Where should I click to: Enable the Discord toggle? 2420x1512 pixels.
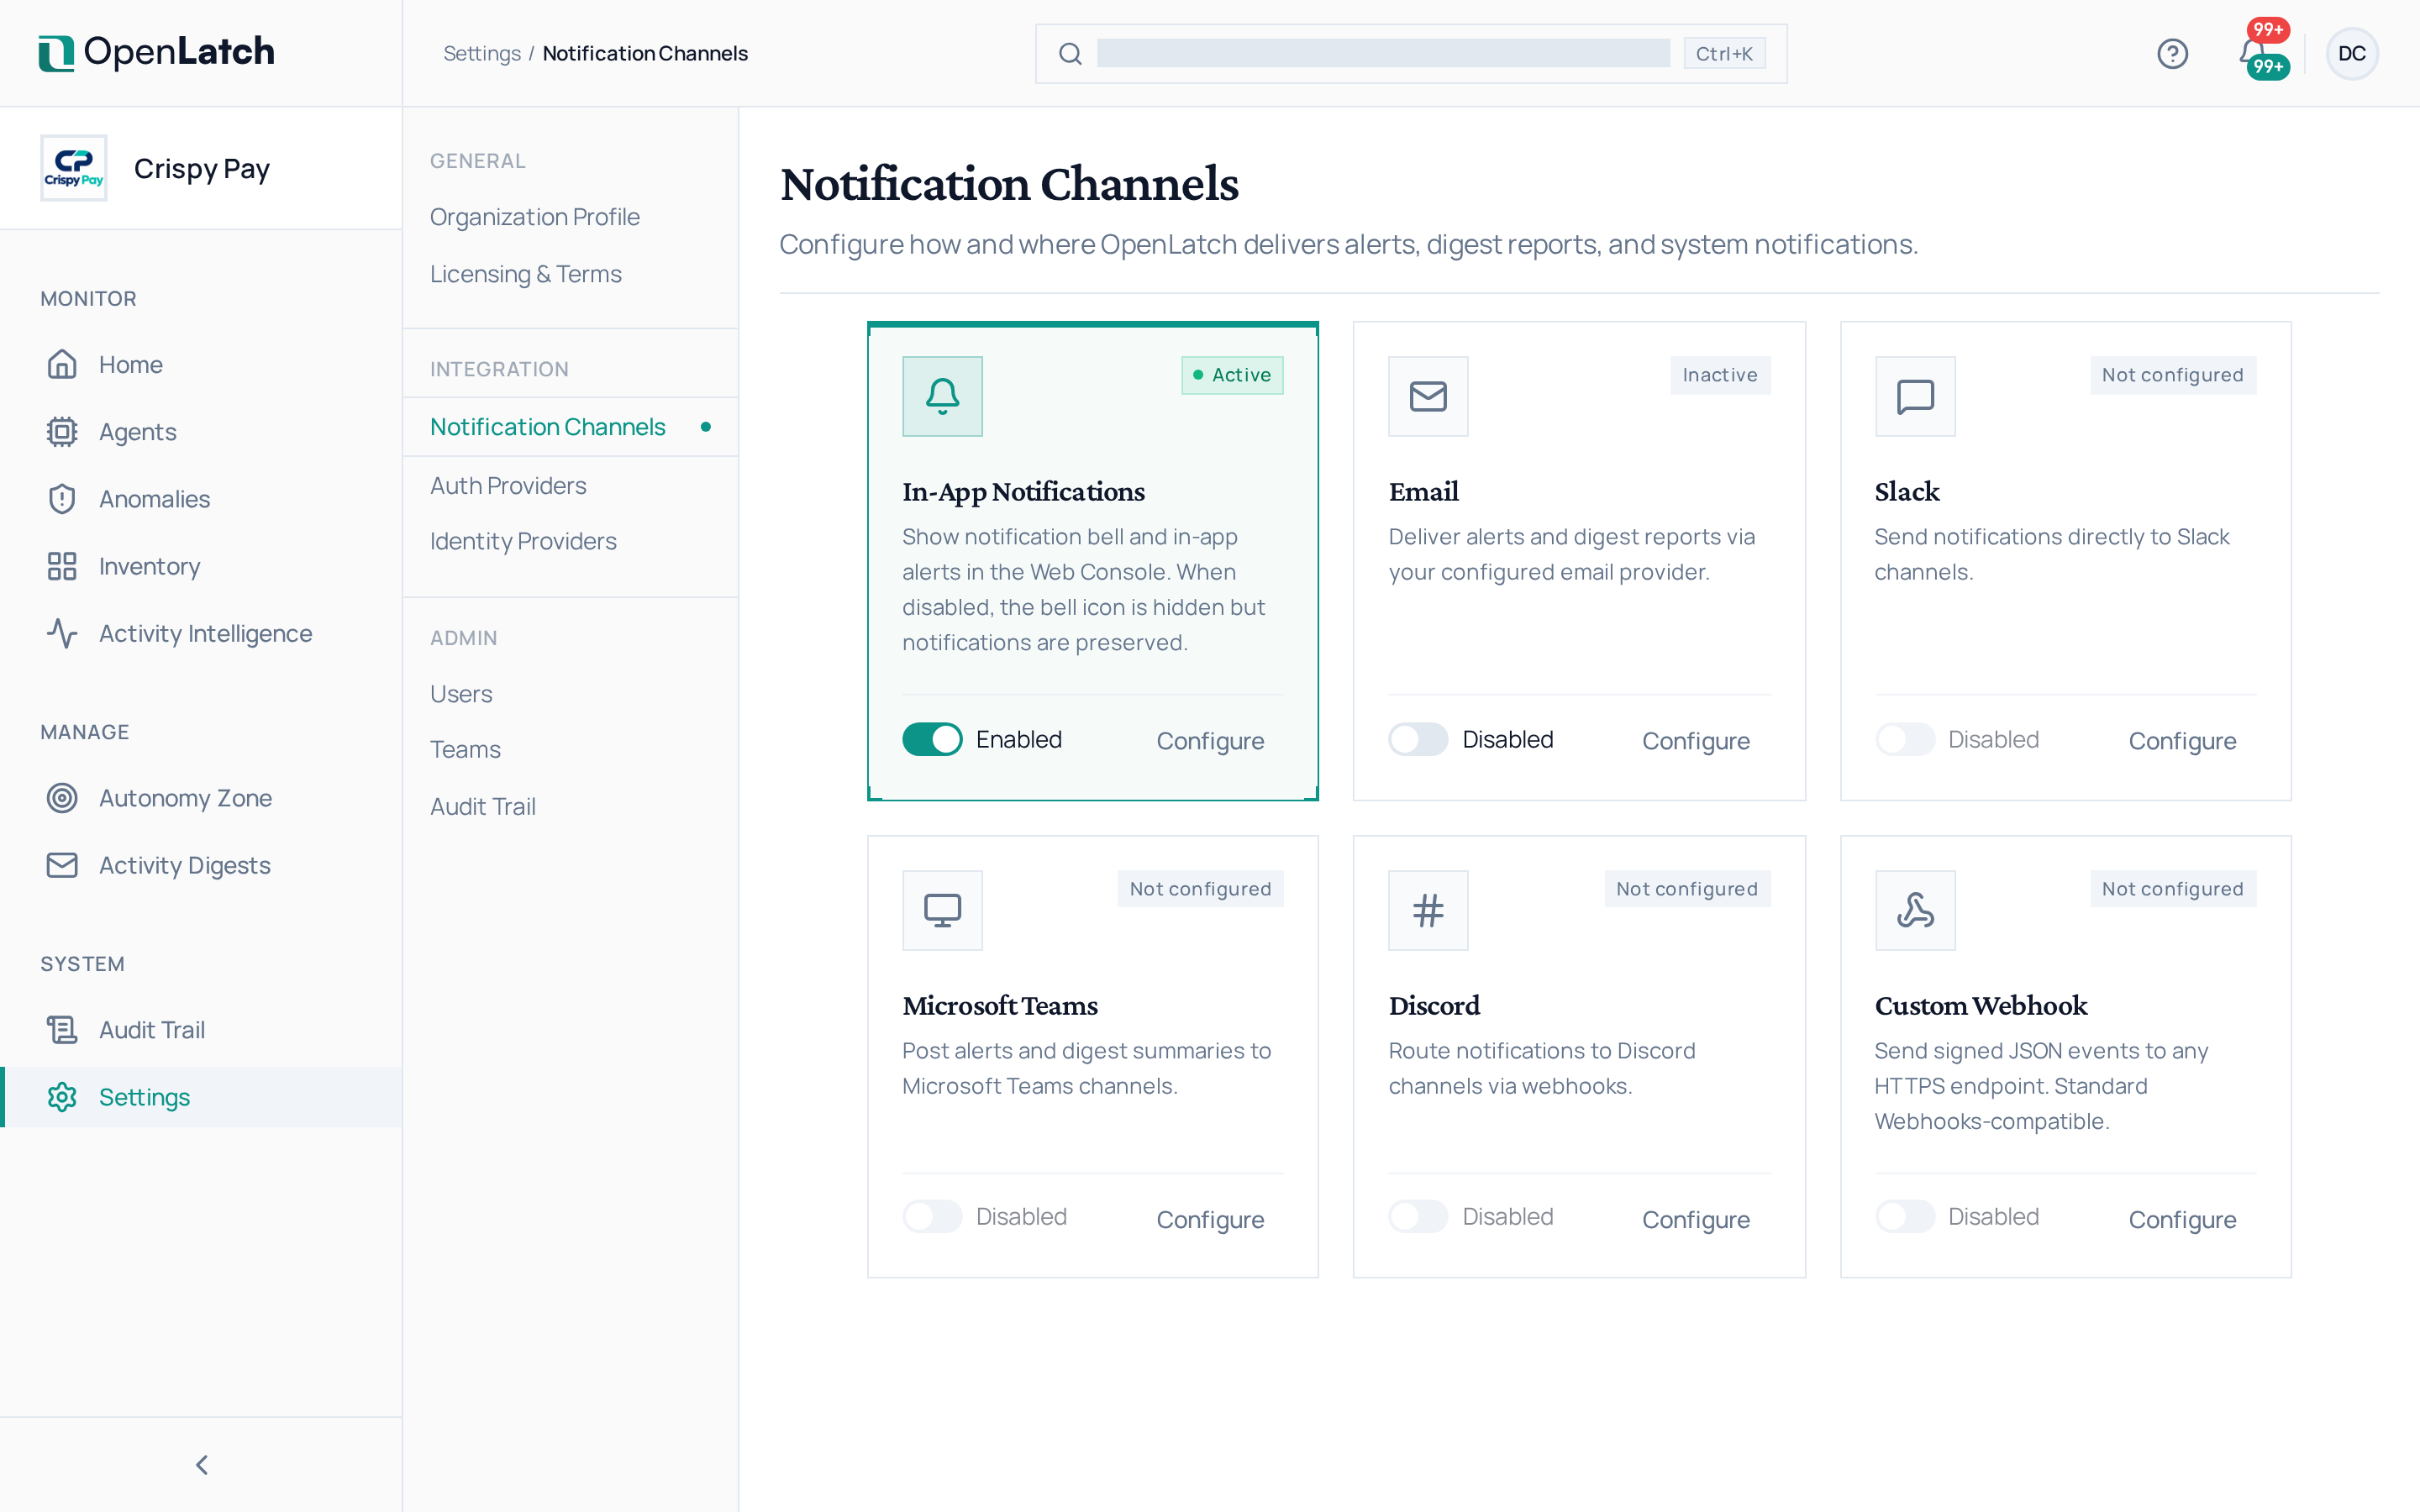point(1418,1216)
